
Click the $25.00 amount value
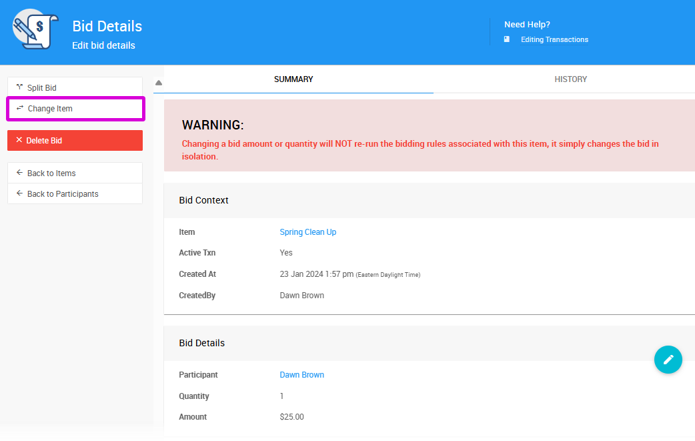pyautogui.click(x=291, y=417)
